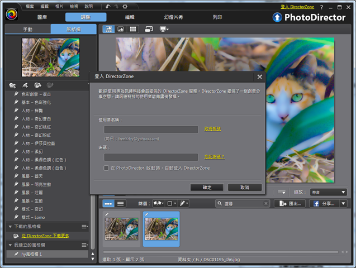Select list view button in browser panel
The width and height of the screenshot is (356, 268).
(x=120, y=204)
